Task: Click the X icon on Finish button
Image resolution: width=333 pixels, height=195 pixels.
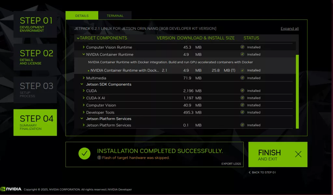Action: (298, 154)
